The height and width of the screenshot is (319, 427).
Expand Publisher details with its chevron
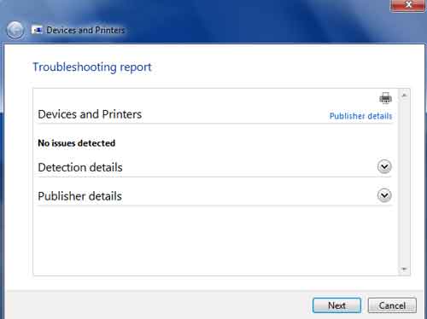click(384, 195)
